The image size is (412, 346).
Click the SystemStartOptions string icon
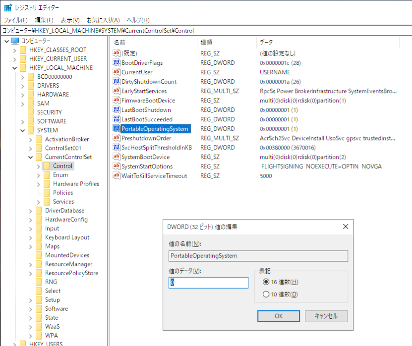pyautogui.click(x=117, y=166)
